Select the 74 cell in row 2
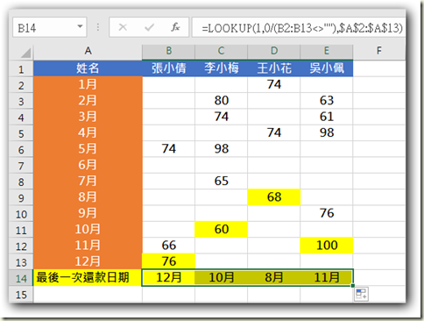The image size is (424, 321). (x=274, y=85)
